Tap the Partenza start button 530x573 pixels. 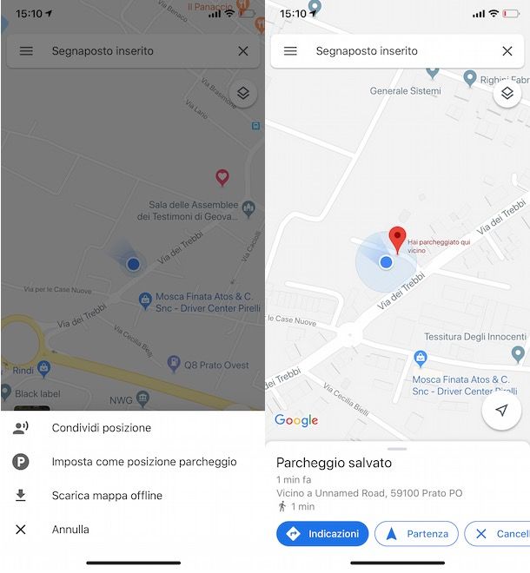click(416, 534)
